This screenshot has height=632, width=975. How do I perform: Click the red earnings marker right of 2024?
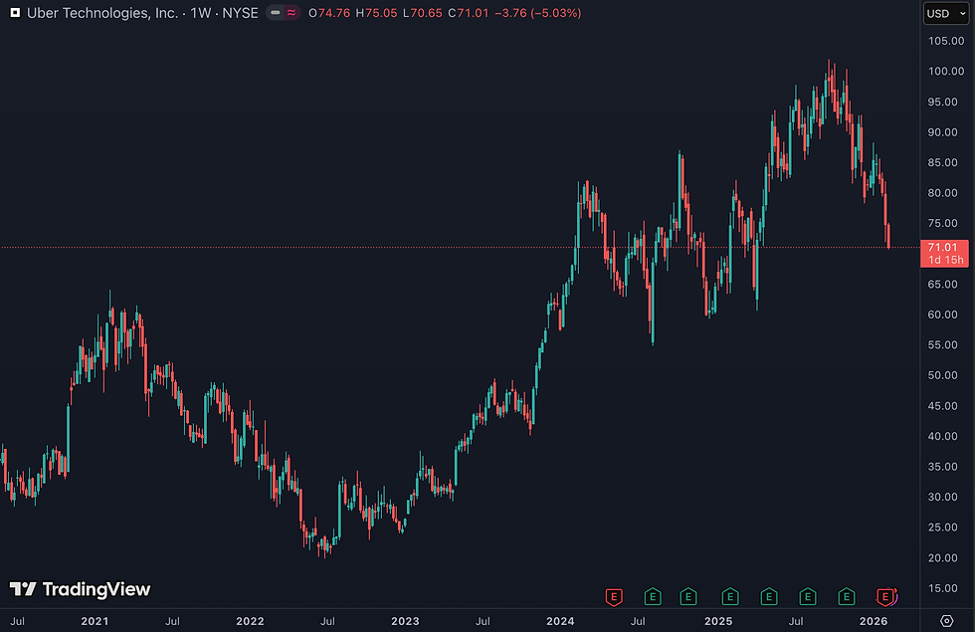click(614, 597)
